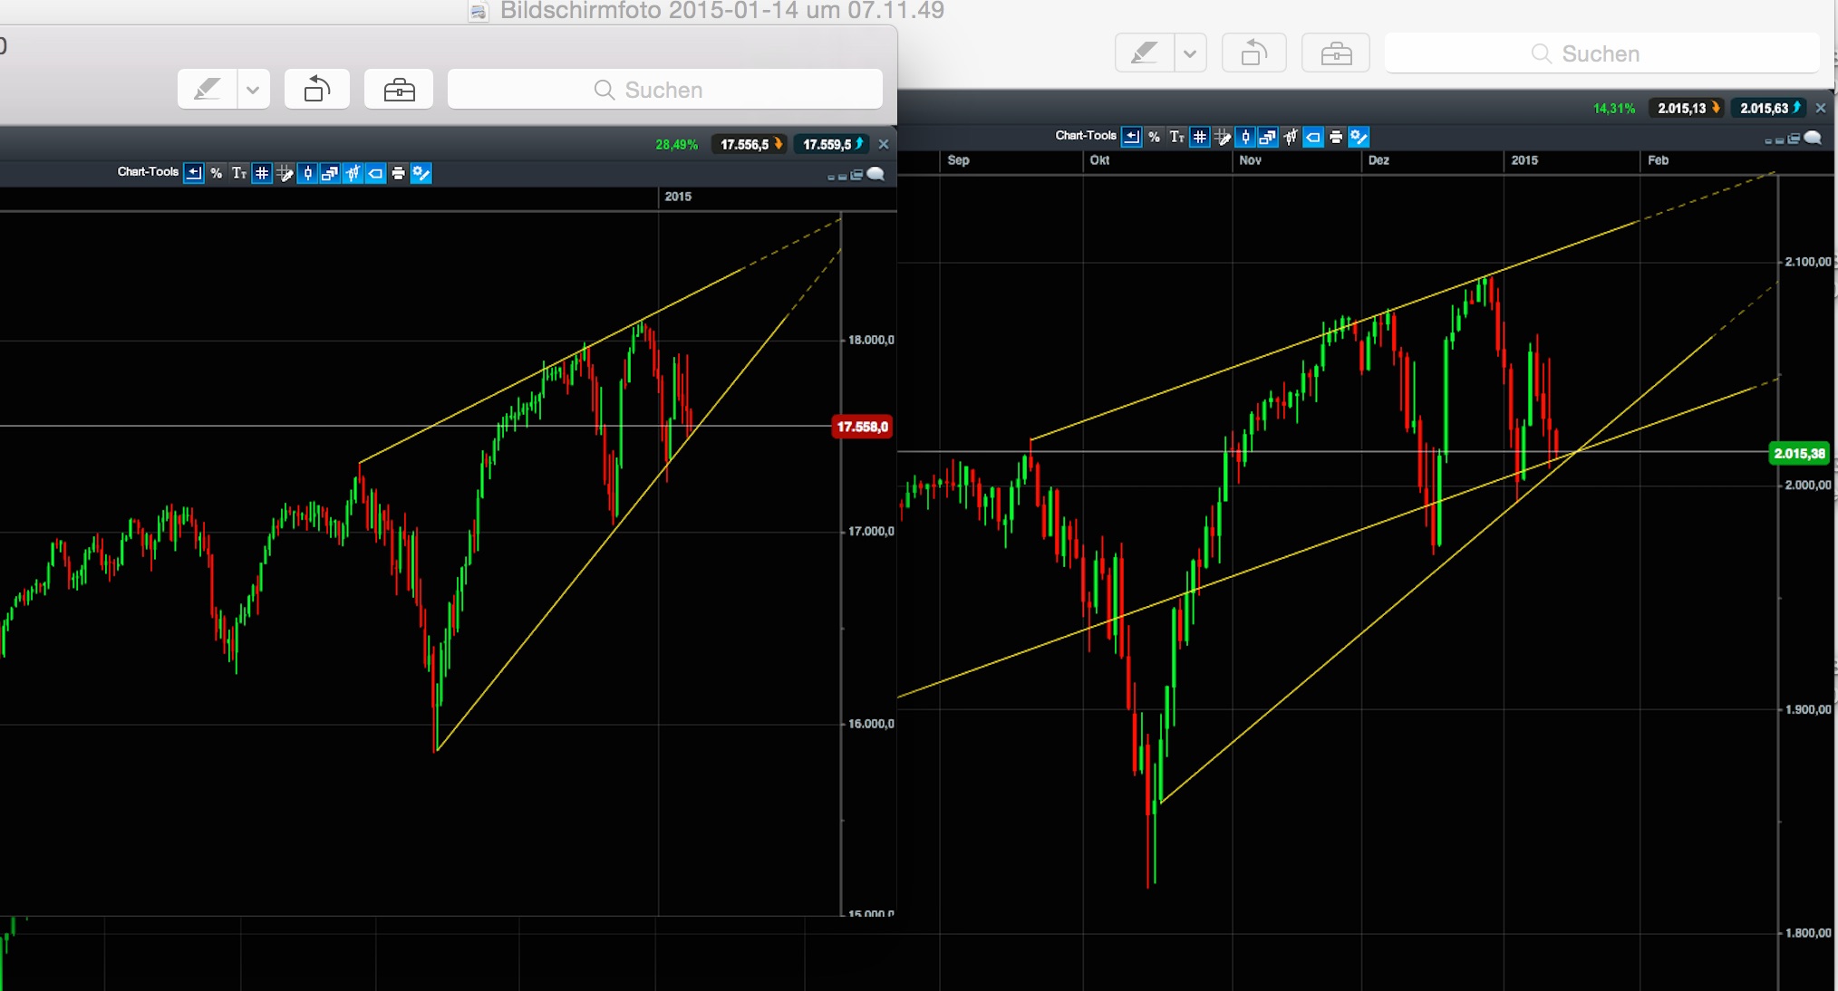Open the font size tool (Tt) in Chart-Tools
1838x991 pixels.
click(x=238, y=173)
